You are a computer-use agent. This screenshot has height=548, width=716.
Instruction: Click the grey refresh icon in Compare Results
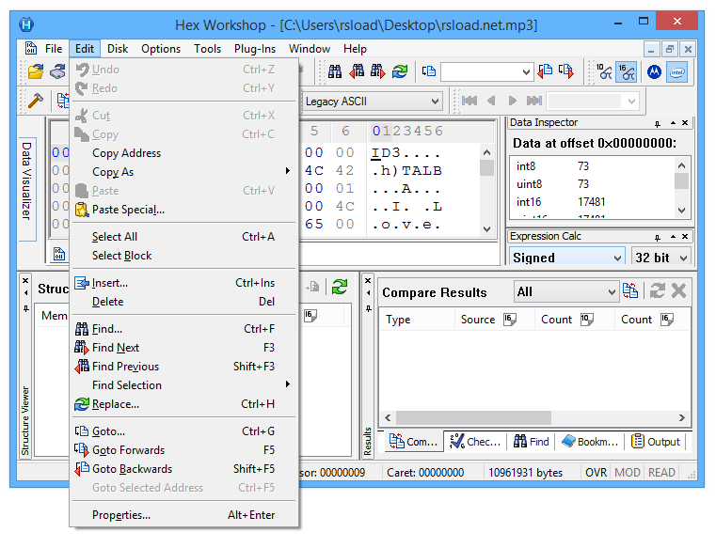click(x=657, y=290)
